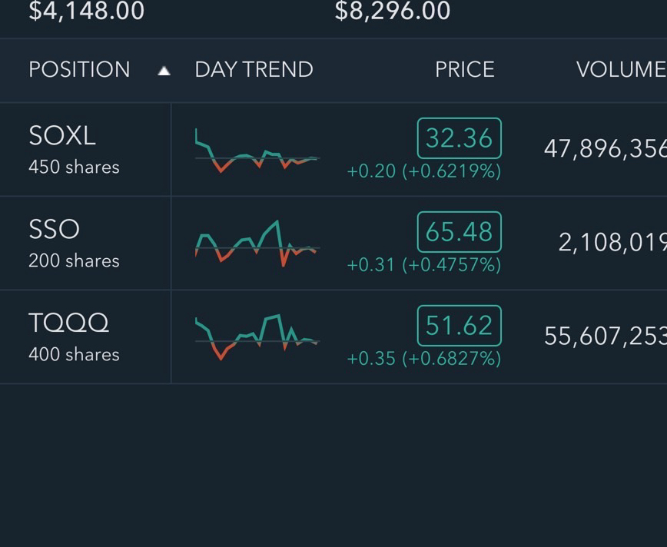Click the VOLUME column header
The image size is (667, 547).
pos(622,69)
